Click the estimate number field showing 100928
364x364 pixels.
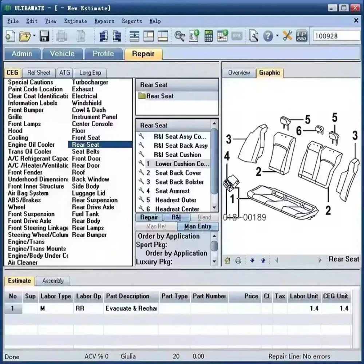pos(337,36)
